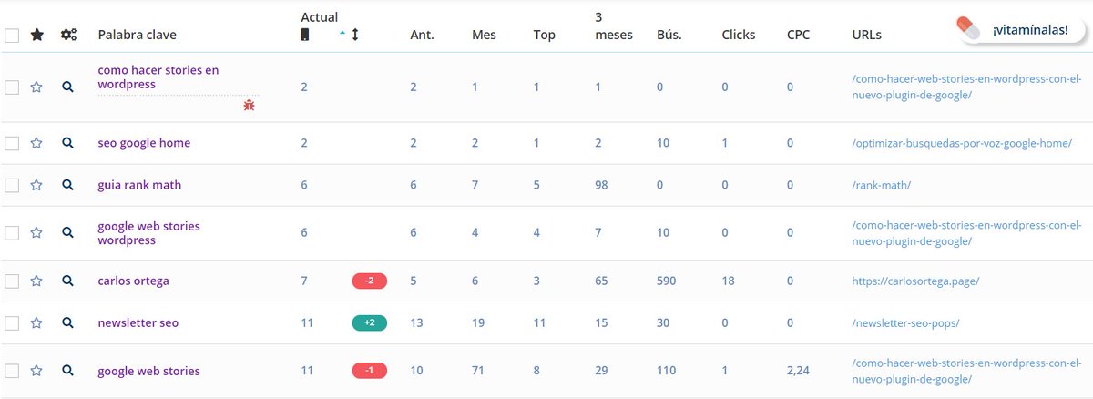This screenshot has width=1093, height=399.
Task: Check the 'seo google home' row checkbox
Action: click(12, 143)
